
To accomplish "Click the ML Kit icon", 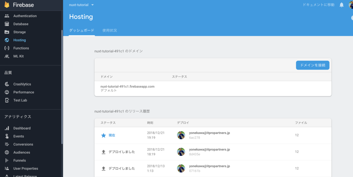I will coord(7,56).
